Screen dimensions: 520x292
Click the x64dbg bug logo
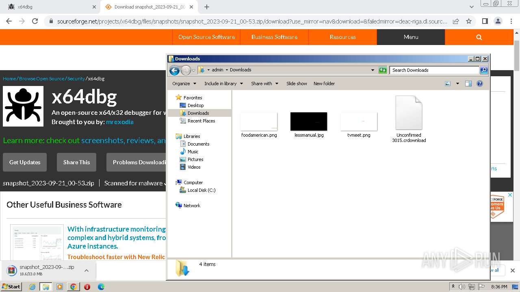pyautogui.click(x=23, y=106)
